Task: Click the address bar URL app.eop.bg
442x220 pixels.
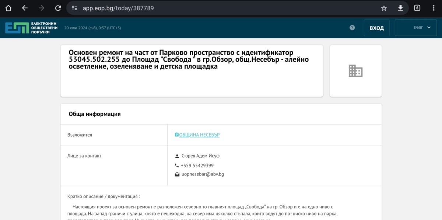Action: [118, 8]
